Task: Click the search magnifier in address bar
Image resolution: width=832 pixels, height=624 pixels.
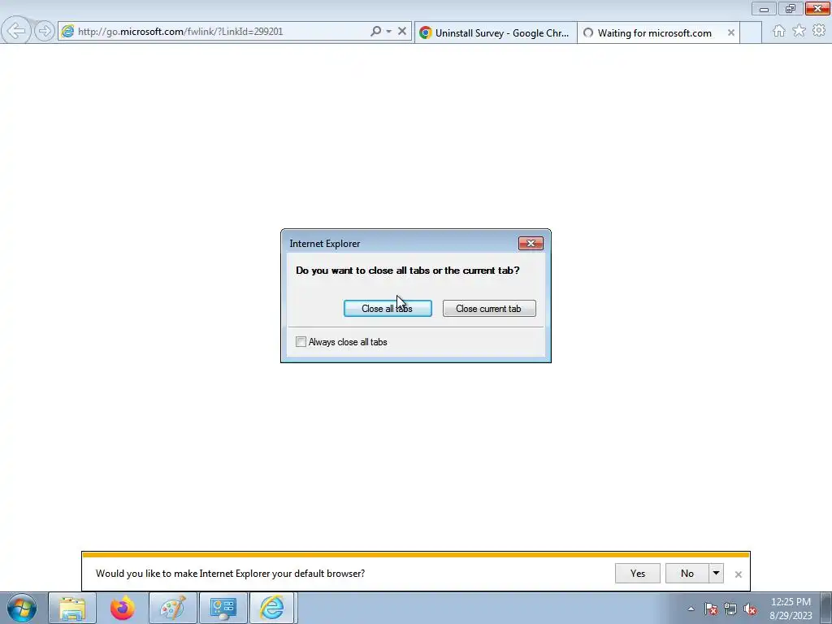Action: click(375, 32)
